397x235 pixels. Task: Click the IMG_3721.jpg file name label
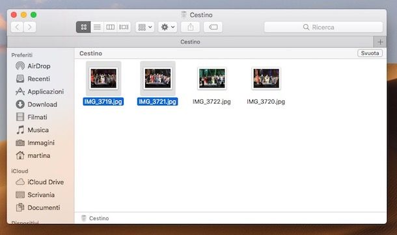coord(157,102)
